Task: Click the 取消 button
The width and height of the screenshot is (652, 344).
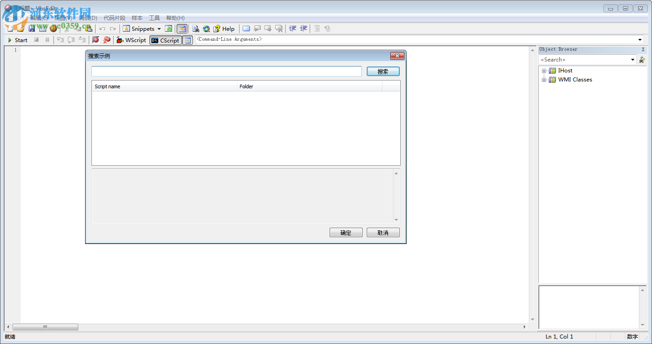Action: coord(383,233)
